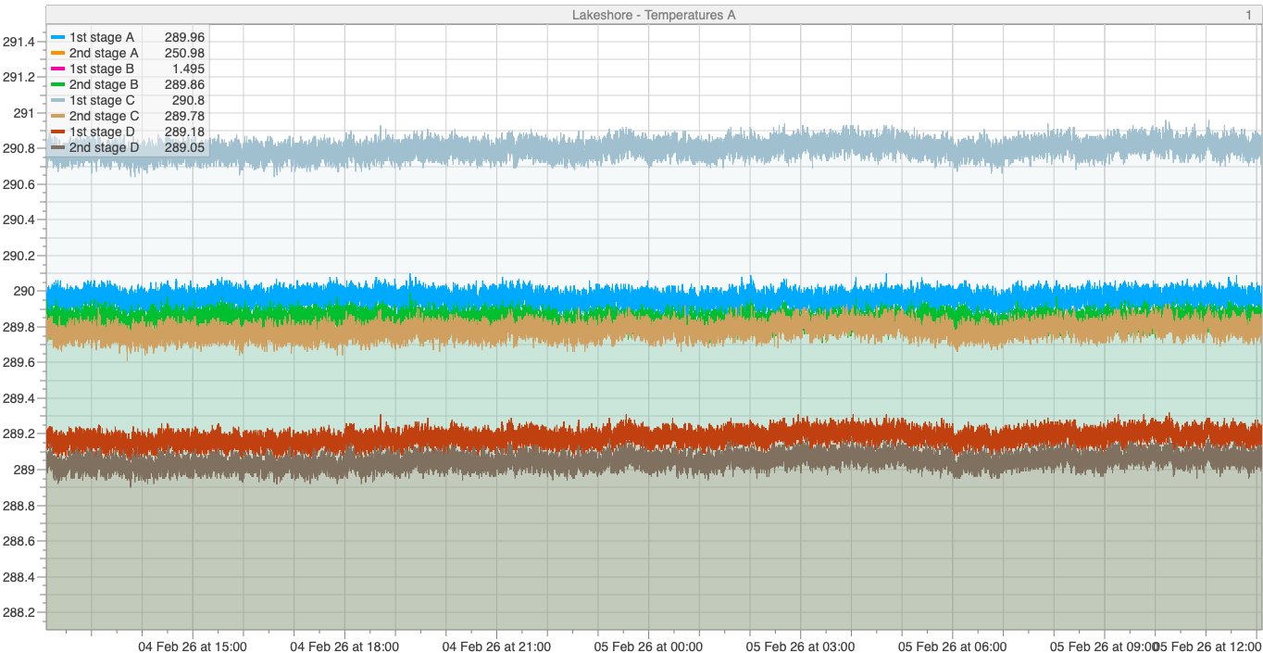Click the 05 Feb 26 at 06:00 time label
Viewport: 1263px width, 653px height.
coord(952,646)
